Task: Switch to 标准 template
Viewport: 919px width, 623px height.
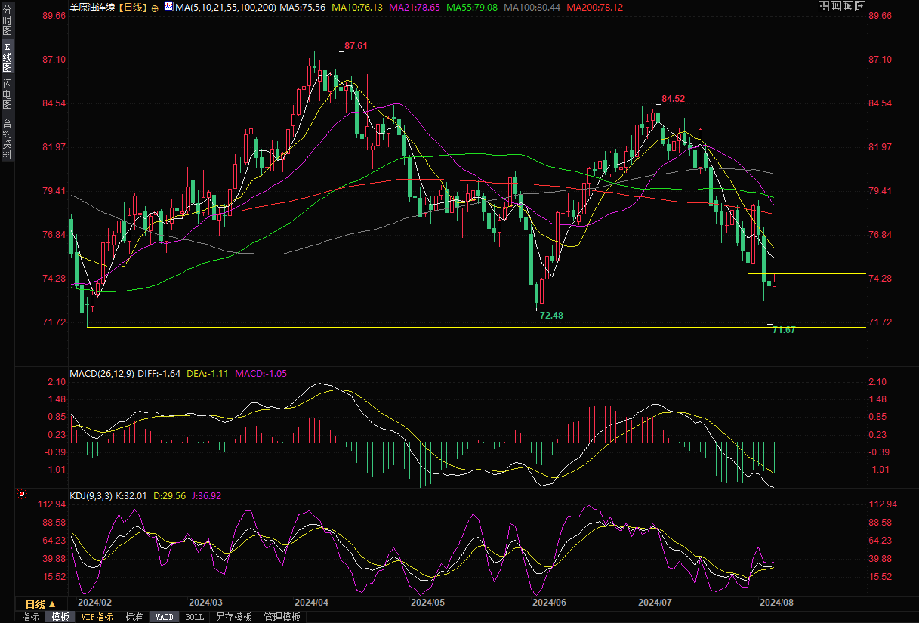Action: pos(134,617)
